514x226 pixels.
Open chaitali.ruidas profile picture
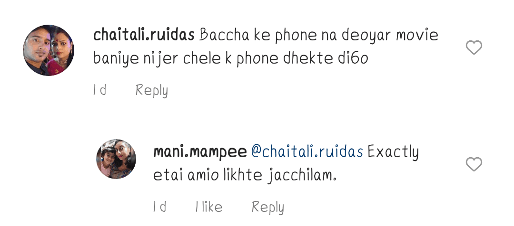click(x=49, y=50)
